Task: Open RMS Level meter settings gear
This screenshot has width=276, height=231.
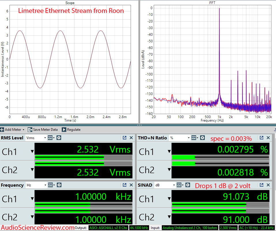Action: pos(59,138)
